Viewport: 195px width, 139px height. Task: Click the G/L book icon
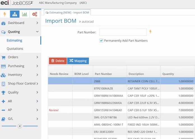click(x=3, y=119)
